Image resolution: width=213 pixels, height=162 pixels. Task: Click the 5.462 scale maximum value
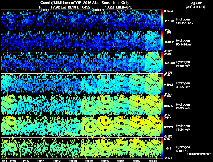coord(168,139)
